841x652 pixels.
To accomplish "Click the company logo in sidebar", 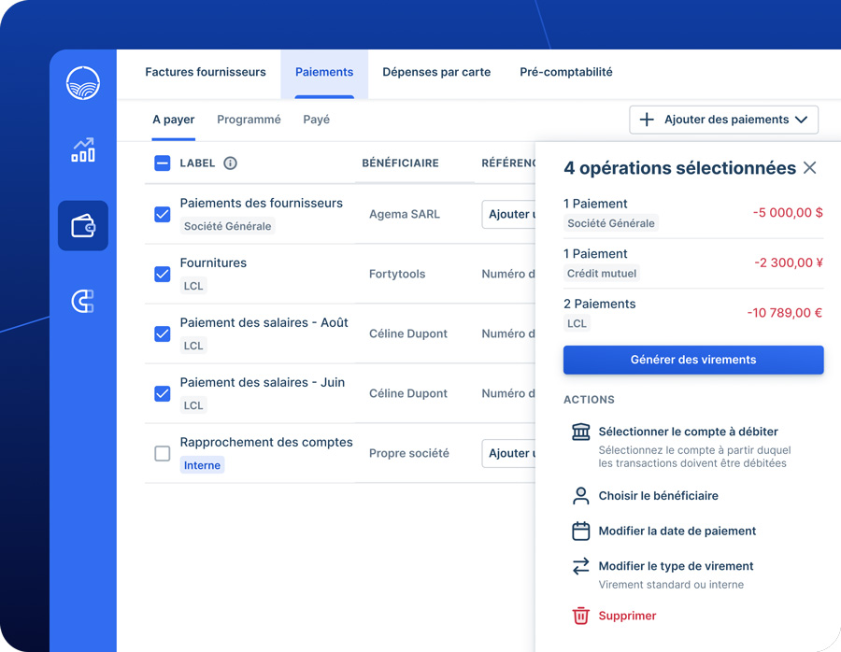I will (x=83, y=83).
